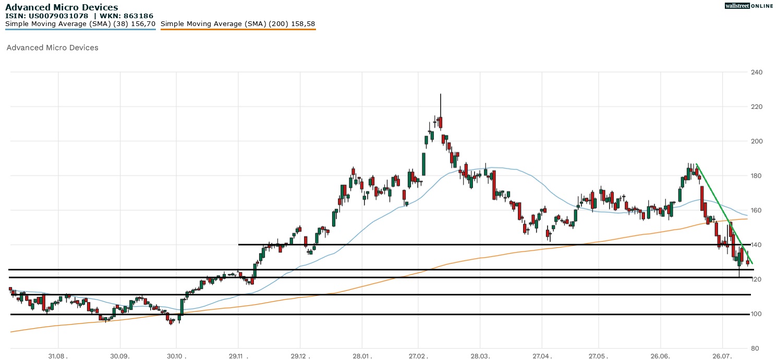The image size is (777, 359).
Task: Click the 80 price axis label
Action: point(754,348)
